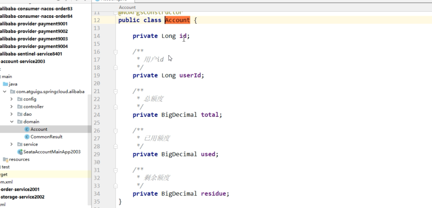Expand the dao package folder
The image size is (432, 208).
[x=12, y=114]
